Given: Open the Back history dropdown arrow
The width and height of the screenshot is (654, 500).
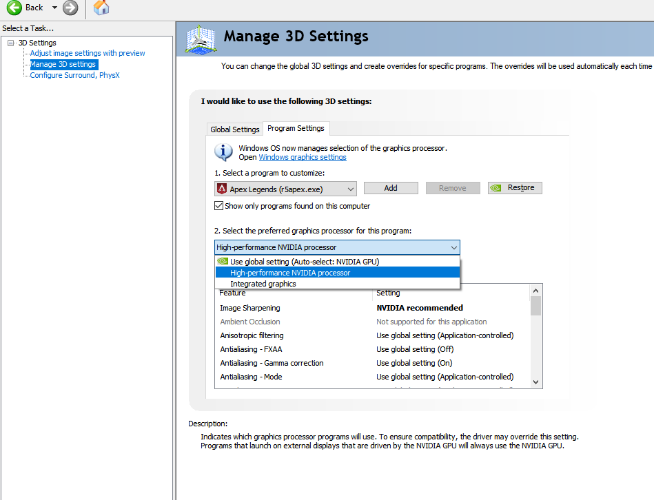Looking at the screenshot, I should [x=54, y=8].
